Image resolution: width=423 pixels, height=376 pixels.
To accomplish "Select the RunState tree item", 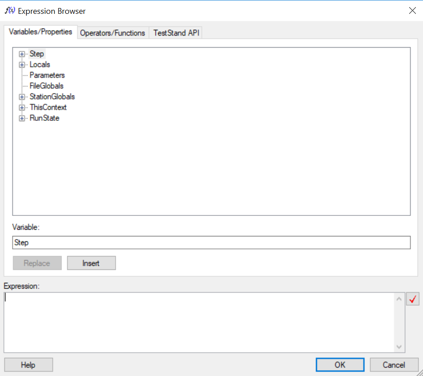I will [x=44, y=118].
